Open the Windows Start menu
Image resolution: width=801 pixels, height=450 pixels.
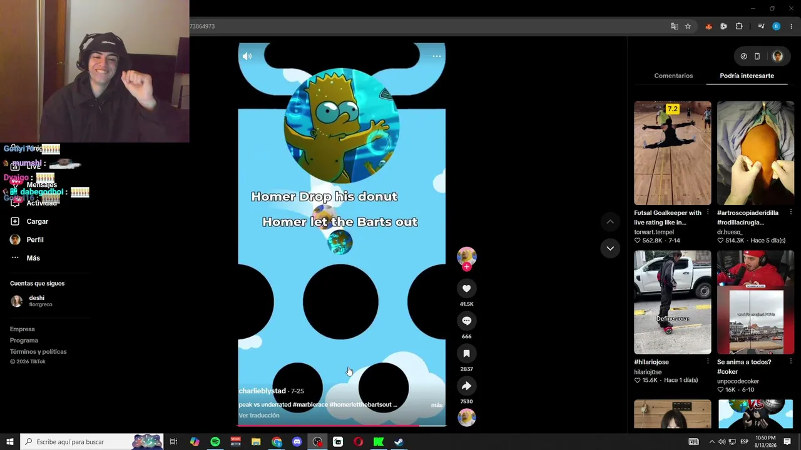[x=10, y=442]
